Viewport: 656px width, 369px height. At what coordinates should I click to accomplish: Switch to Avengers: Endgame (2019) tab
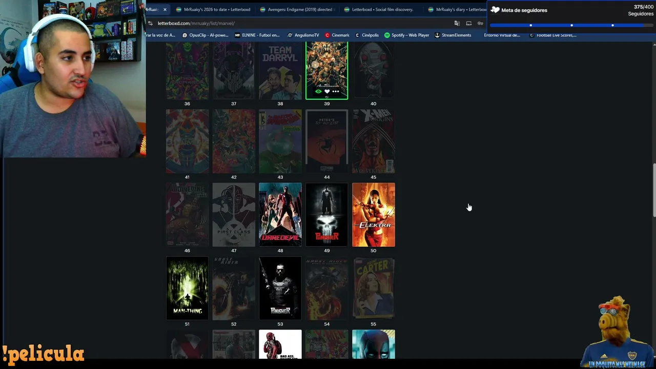tap(298, 10)
